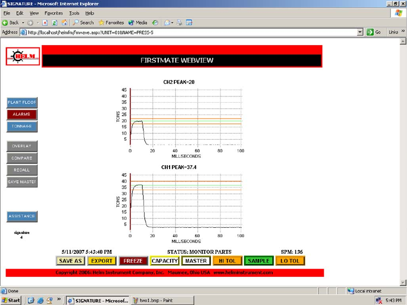
Task: Launch Internet Explorer from Quick Launch
Action: [x=40, y=301]
